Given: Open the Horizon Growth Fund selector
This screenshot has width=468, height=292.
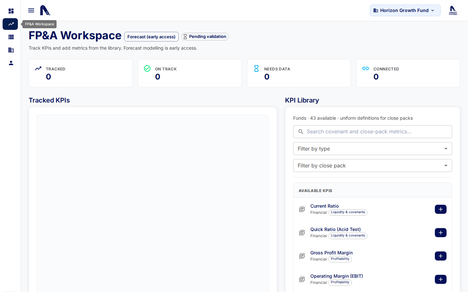Looking at the screenshot, I should tap(405, 10).
